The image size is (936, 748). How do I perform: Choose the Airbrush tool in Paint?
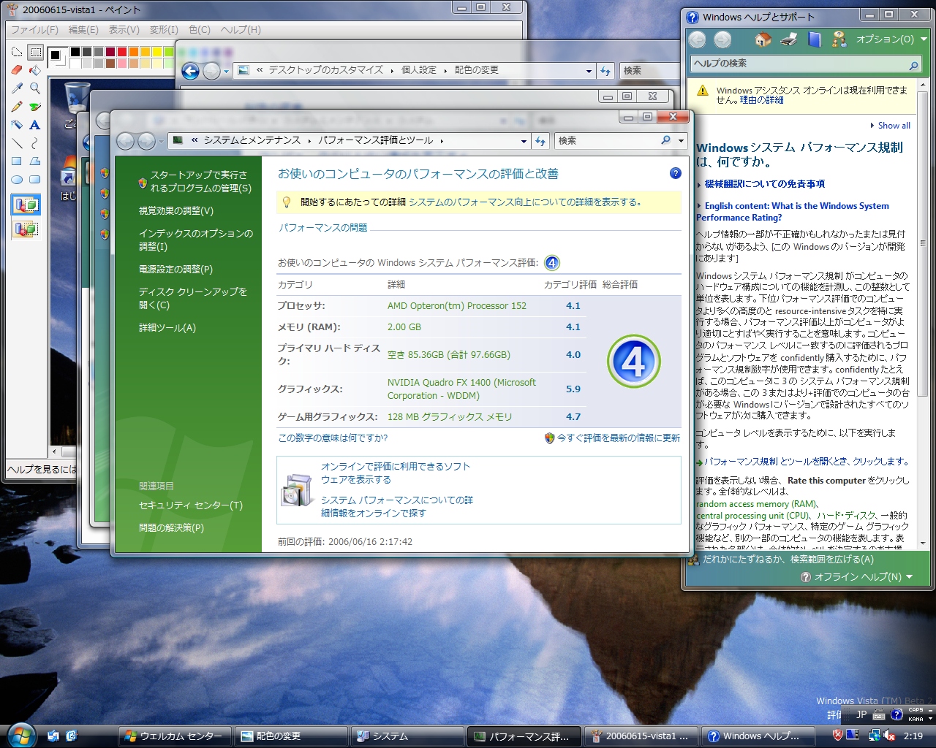pos(17,125)
